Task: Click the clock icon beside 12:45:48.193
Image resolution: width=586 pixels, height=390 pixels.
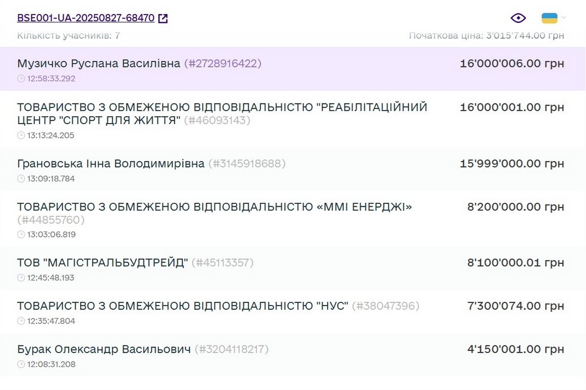Action: [x=21, y=278]
